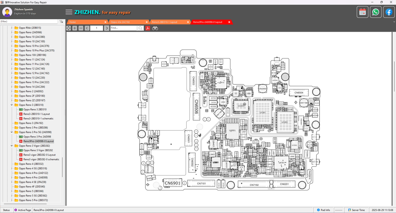Click the green board icon for Oppo Reno 3 2BD310
Image resolution: width=396 pixels, height=213 pixels.
[x=21, y=109]
